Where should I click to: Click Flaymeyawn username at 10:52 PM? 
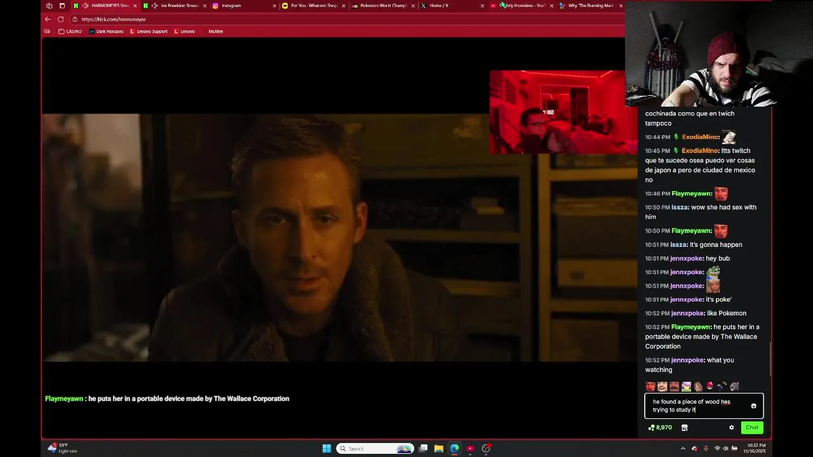coord(691,328)
